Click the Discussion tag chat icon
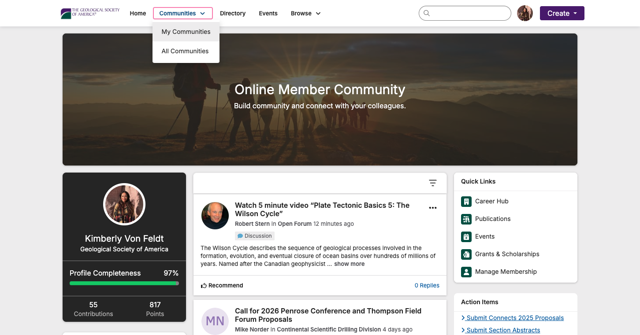Viewport: 640px width, 335px height. pos(240,236)
